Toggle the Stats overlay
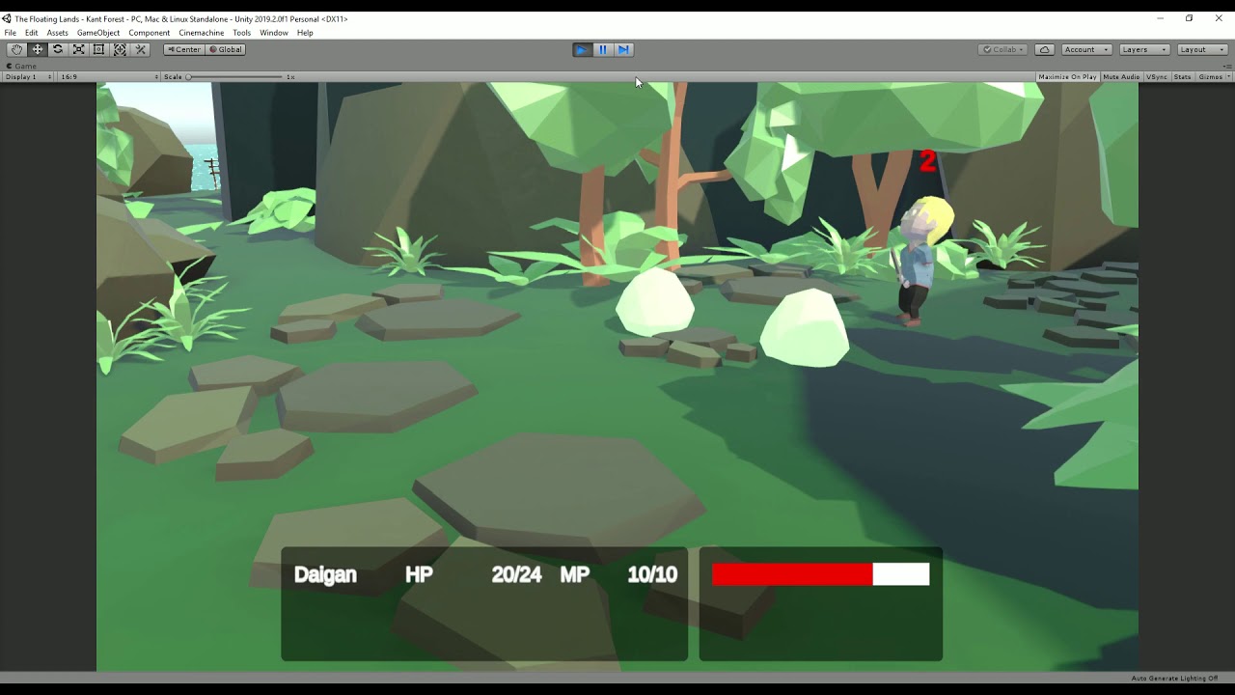Image resolution: width=1235 pixels, height=695 pixels. coord(1182,76)
